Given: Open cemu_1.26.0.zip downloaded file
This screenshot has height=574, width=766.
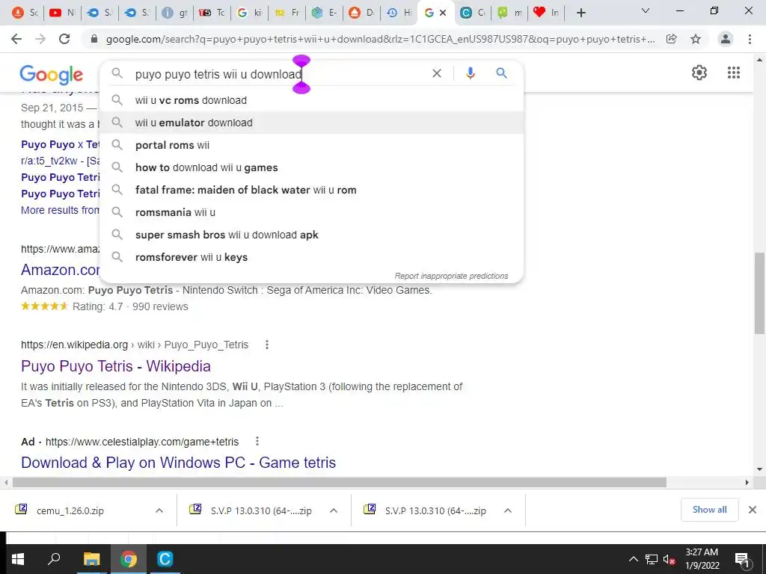Looking at the screenshot, I should (x=70, y=510).
